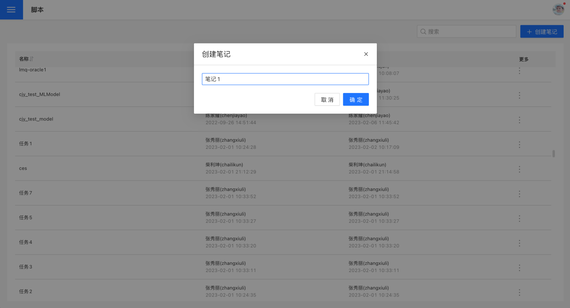Click the 取消 button
Screen dimensions: 570x308
coord(327,99)
